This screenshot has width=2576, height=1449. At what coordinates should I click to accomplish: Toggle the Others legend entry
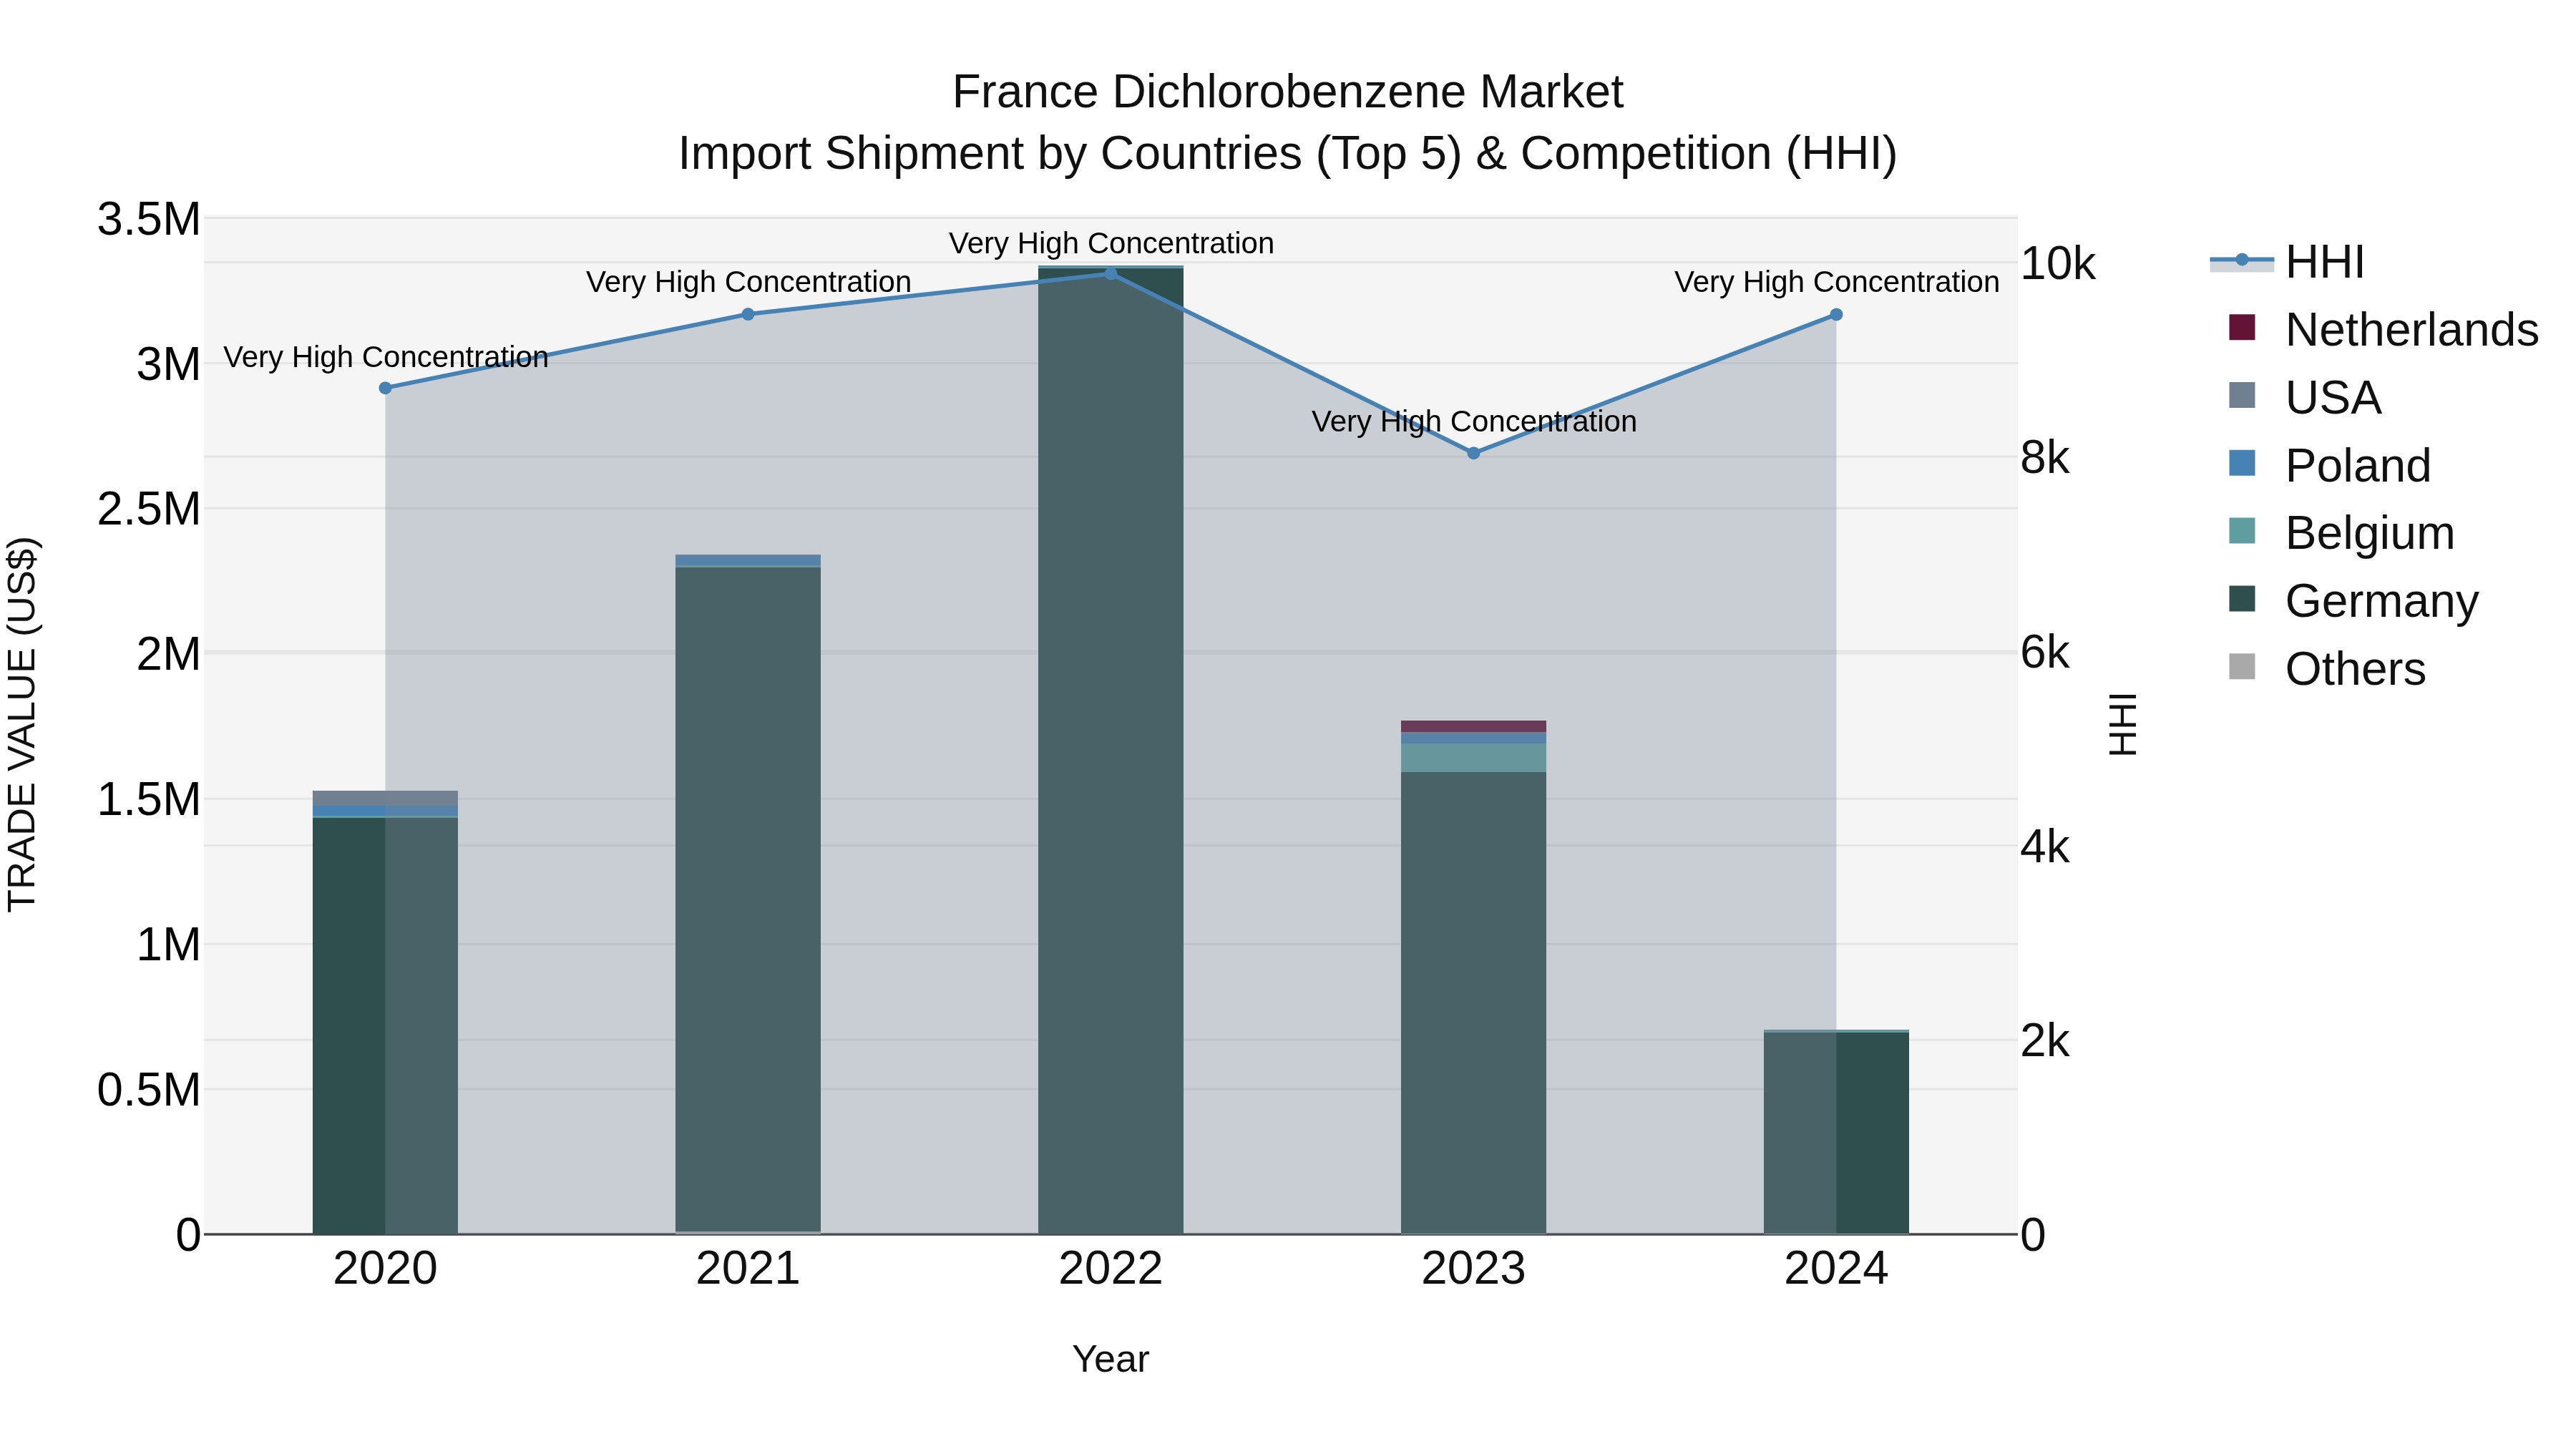click(x=2327, y=668)
